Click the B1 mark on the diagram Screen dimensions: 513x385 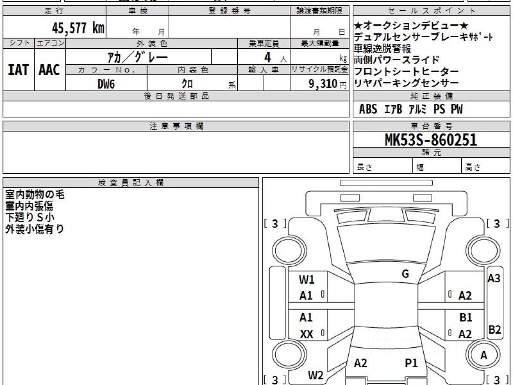point(466,318)
